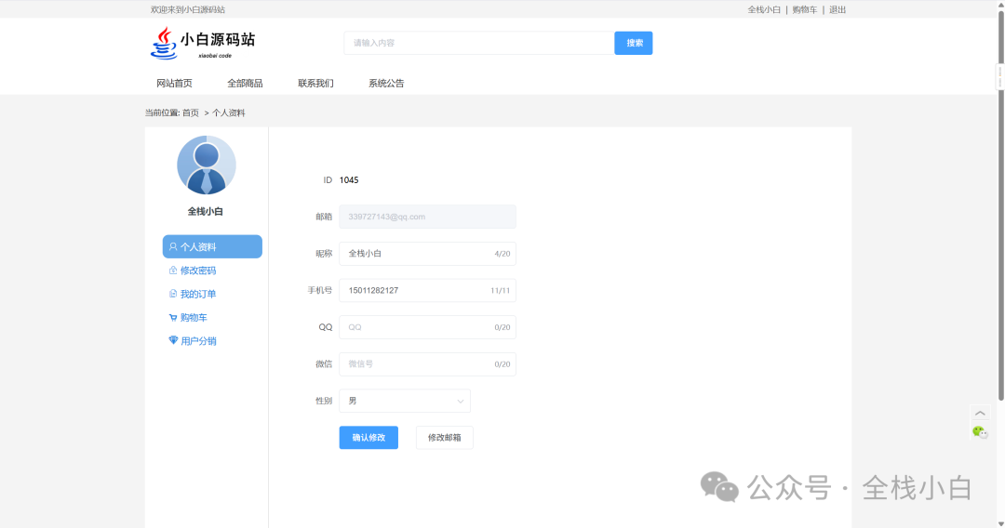Image resolution: width=1005 pixels, height=528 pixels.
Task: Click the back-to-top arrow icon
Action: coord(980,414)
